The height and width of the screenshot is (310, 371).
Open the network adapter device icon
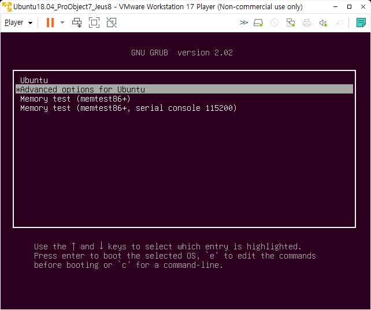coord(291,23)
